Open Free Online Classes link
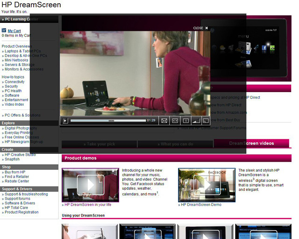Image resolution: width=299 pixels, height=239 pixels. [22, 137]
